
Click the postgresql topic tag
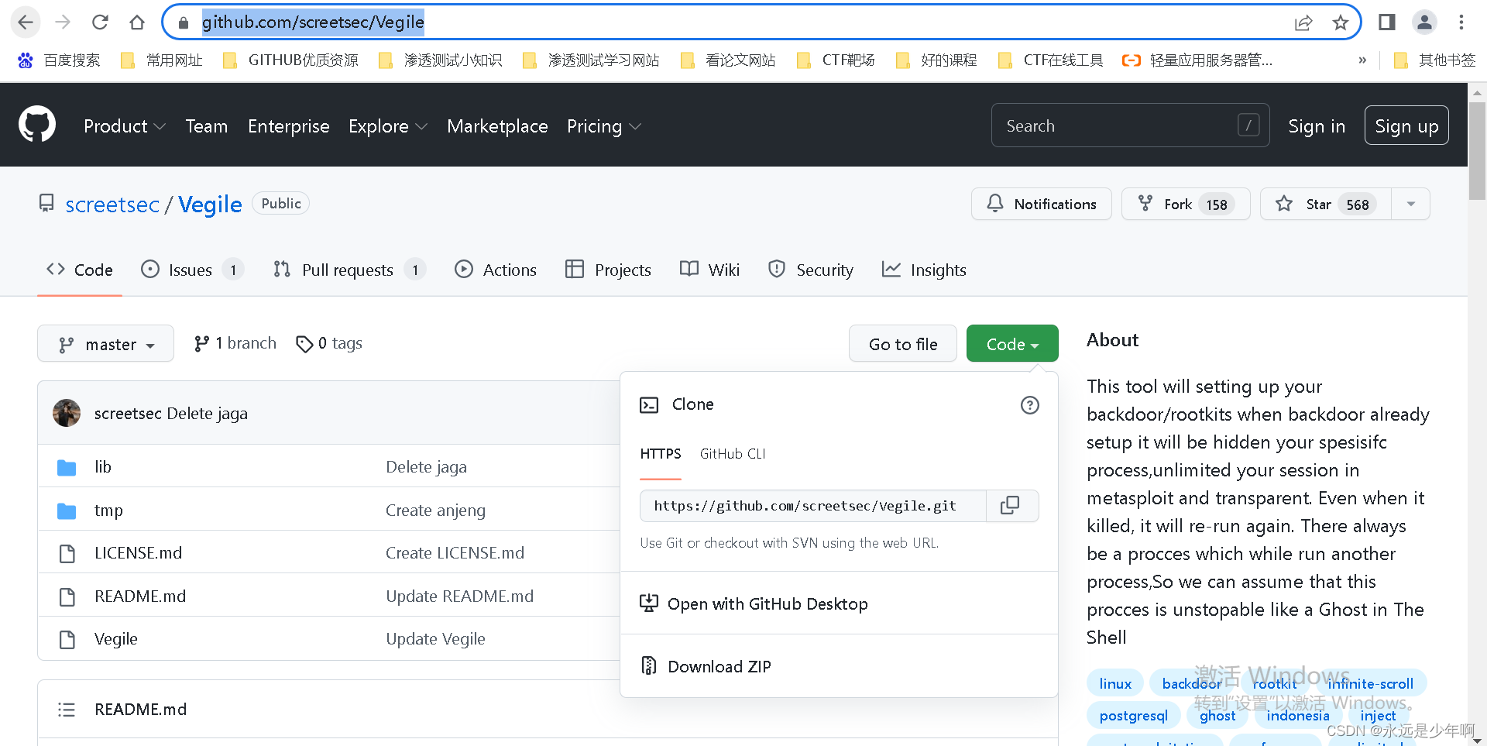(1133, 715)
